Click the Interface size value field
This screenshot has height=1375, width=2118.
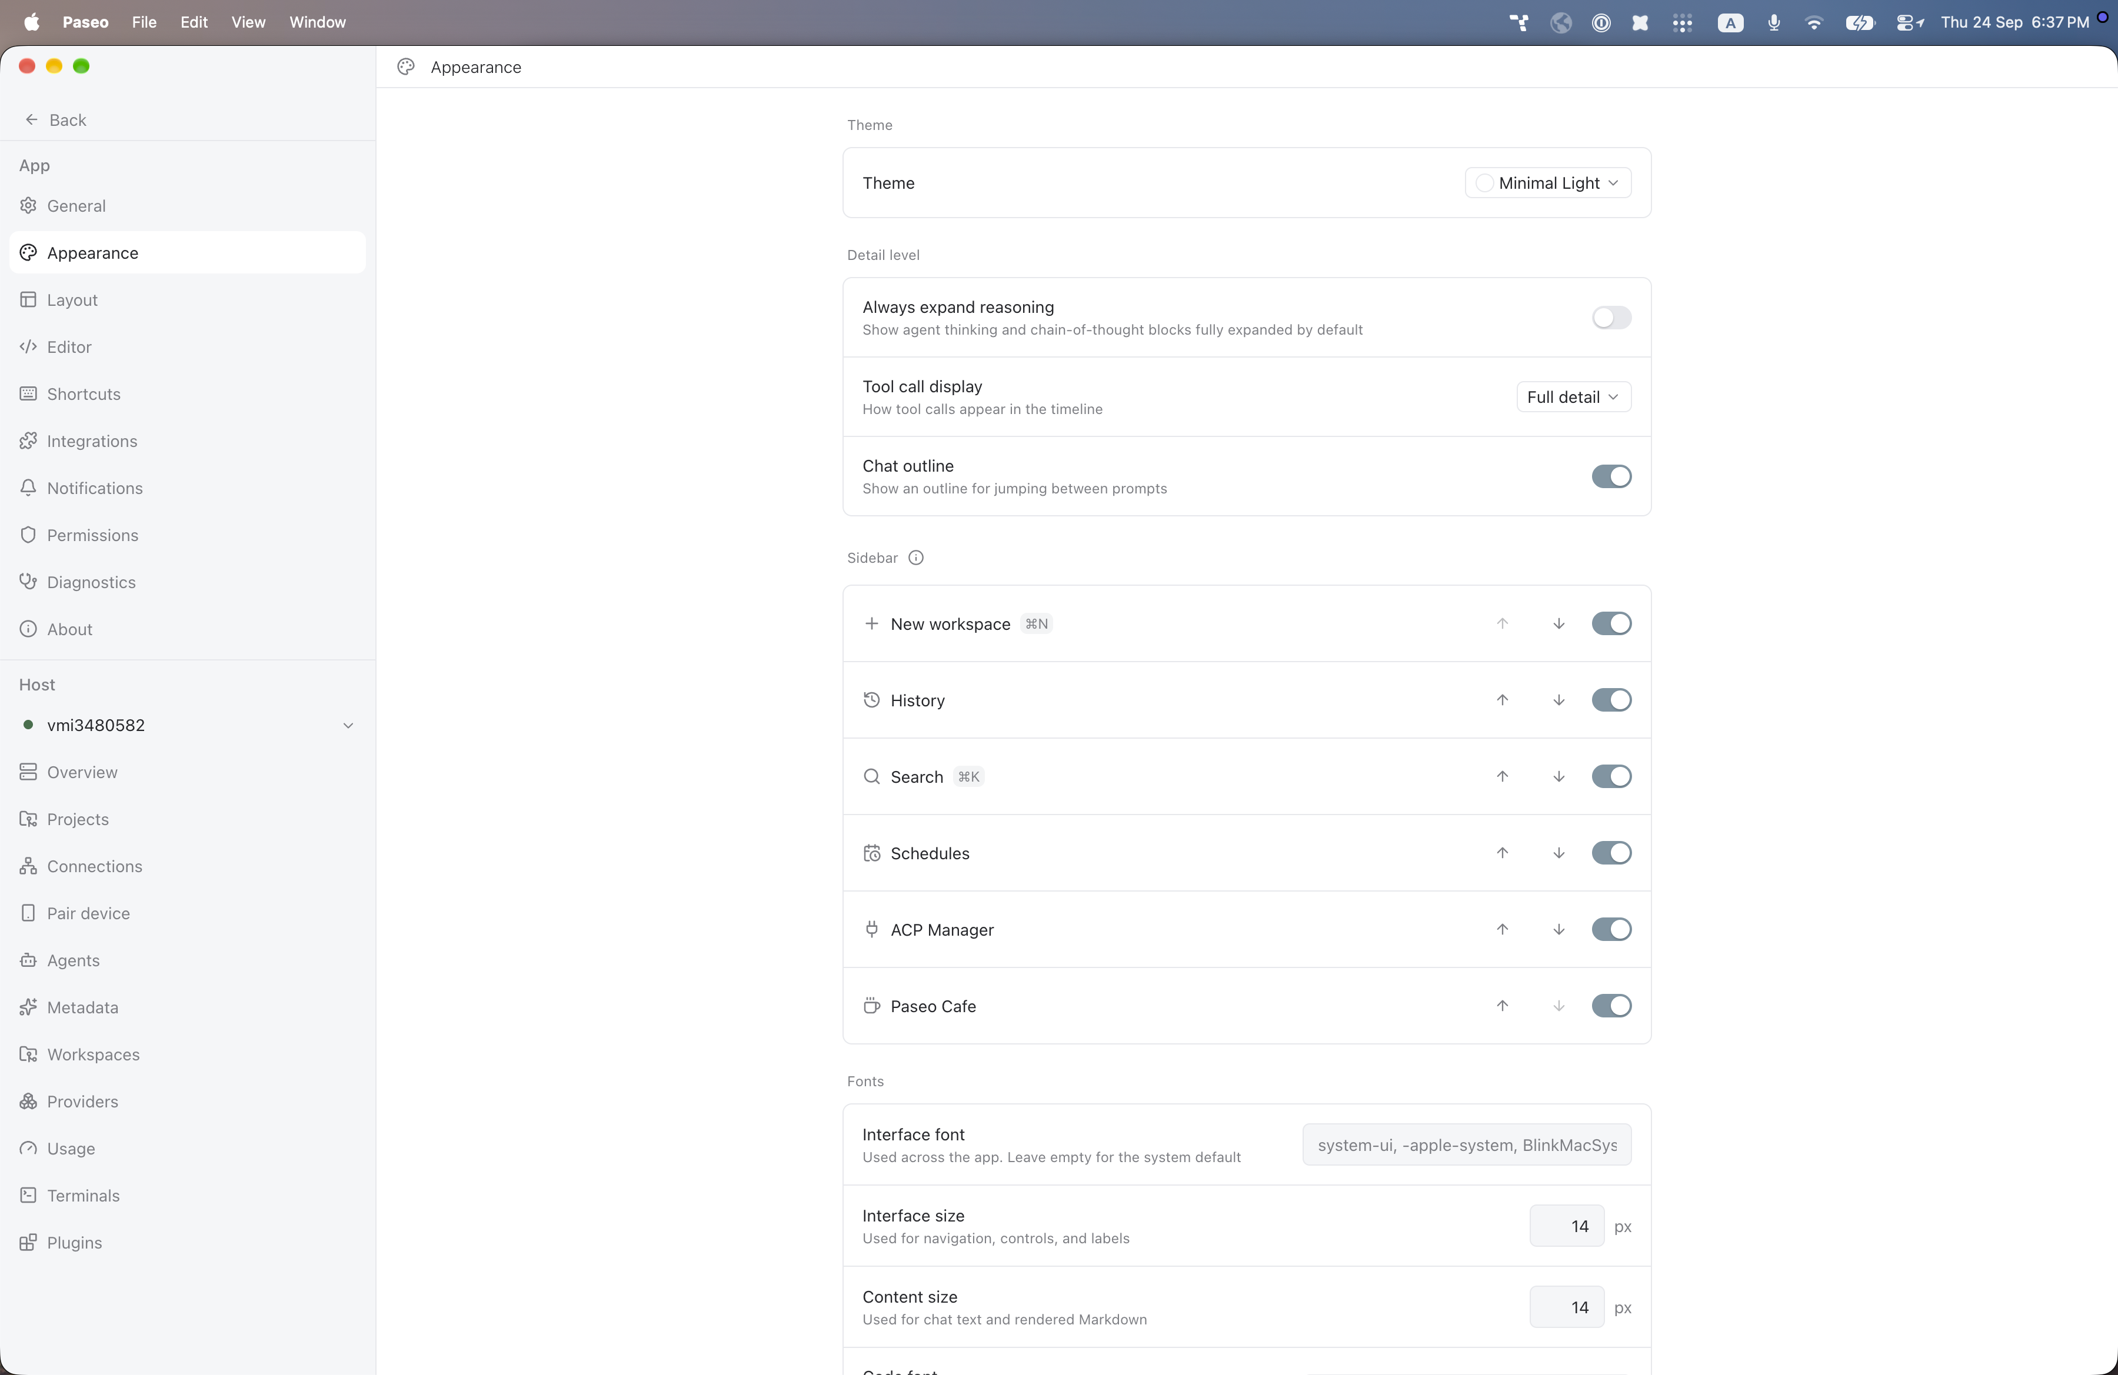tap(1566, 1226)
